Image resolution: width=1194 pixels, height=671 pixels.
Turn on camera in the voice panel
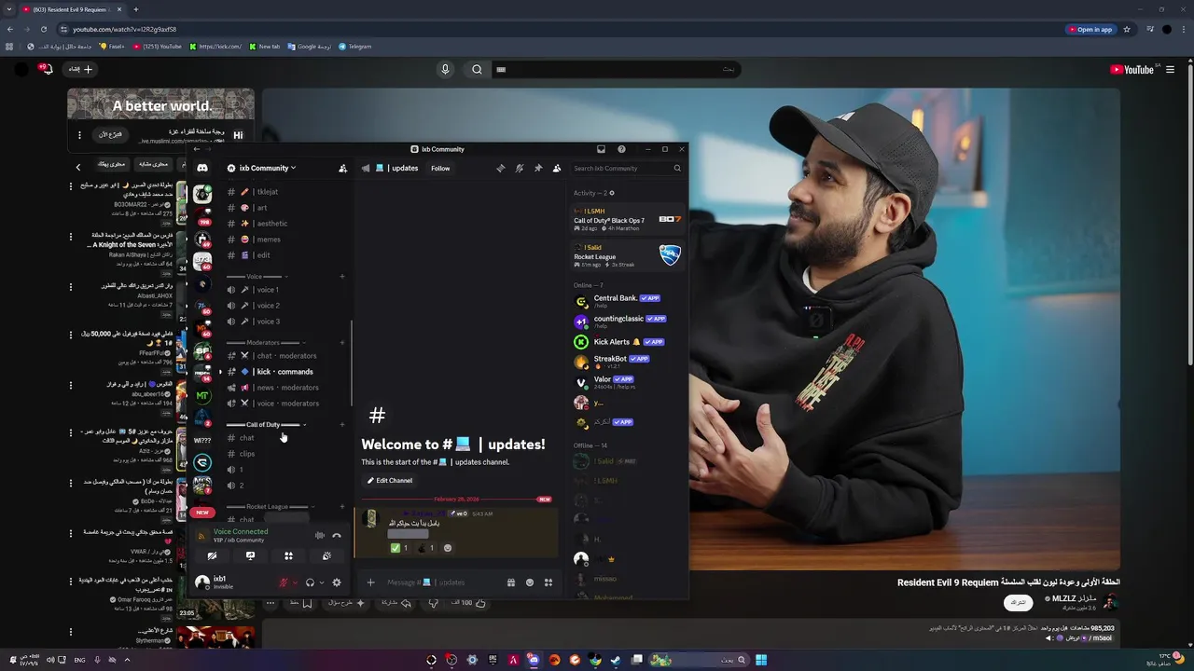click(x=212, y=555)
